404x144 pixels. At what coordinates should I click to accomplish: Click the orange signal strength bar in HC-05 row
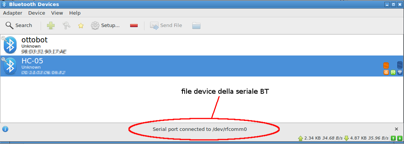click(386, 66)
